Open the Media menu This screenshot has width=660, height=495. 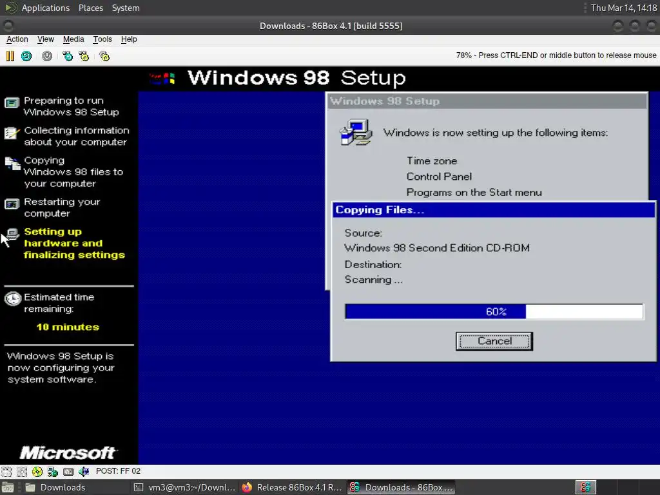pyautogui.click(x=73, y=39)
